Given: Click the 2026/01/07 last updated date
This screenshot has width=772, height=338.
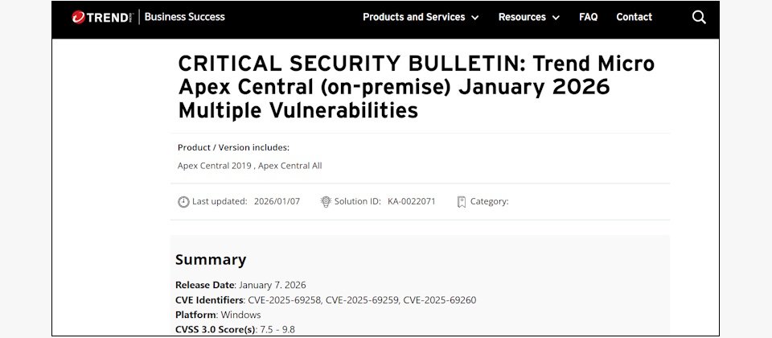Looking at the screenshot, I should (277, 201).
